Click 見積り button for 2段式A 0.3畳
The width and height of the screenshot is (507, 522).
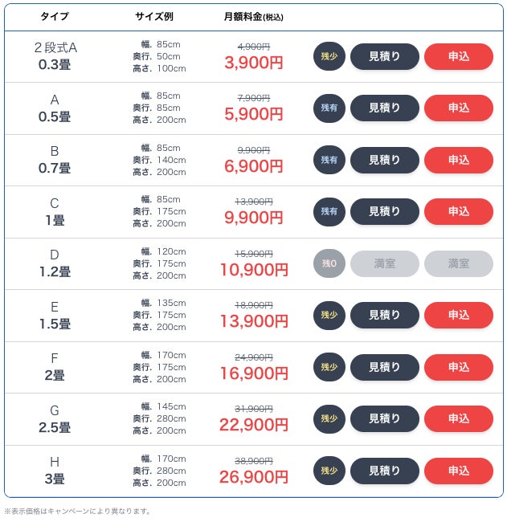(x=384, y=56)
